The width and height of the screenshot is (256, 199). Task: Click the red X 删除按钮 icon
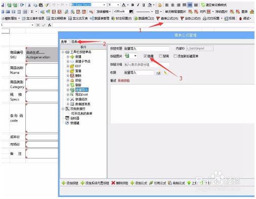point(113,183)
